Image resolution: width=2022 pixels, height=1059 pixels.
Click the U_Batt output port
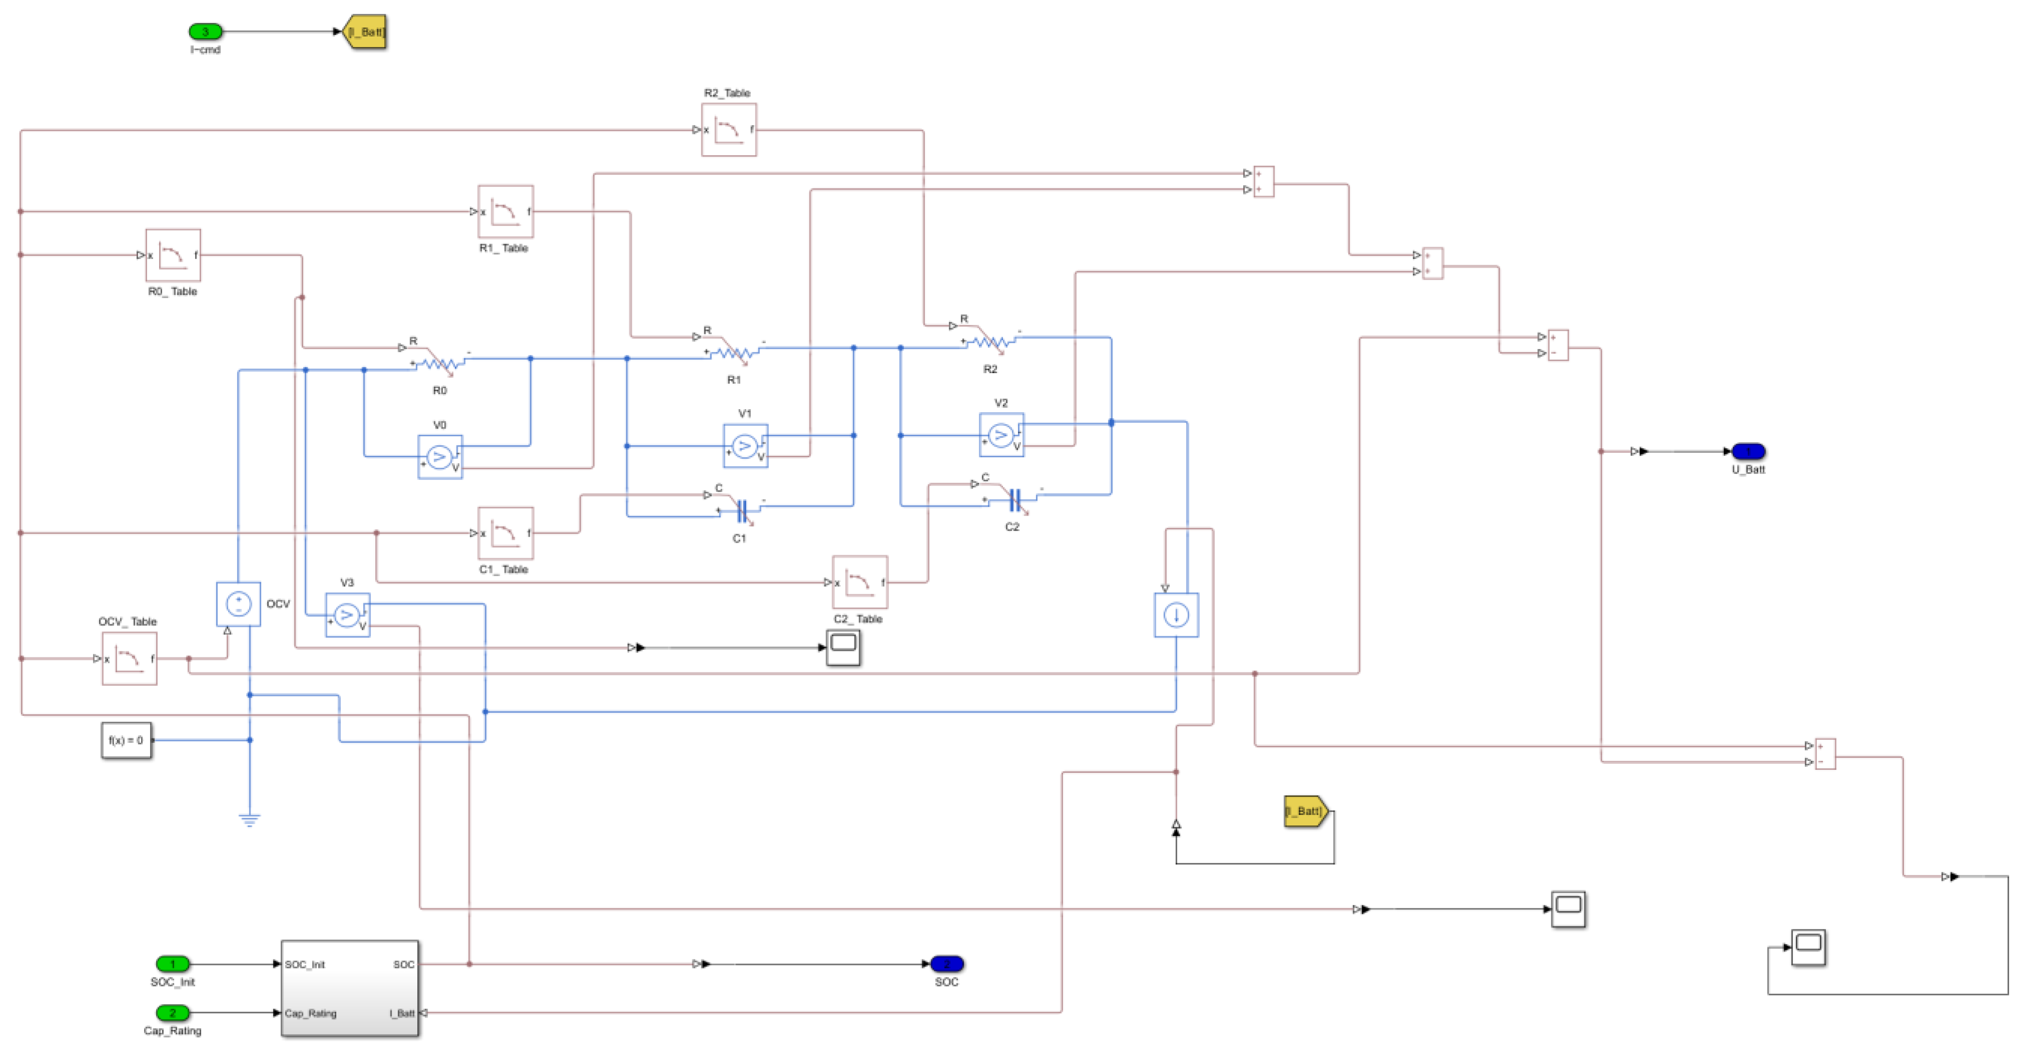pos(1748,451)
